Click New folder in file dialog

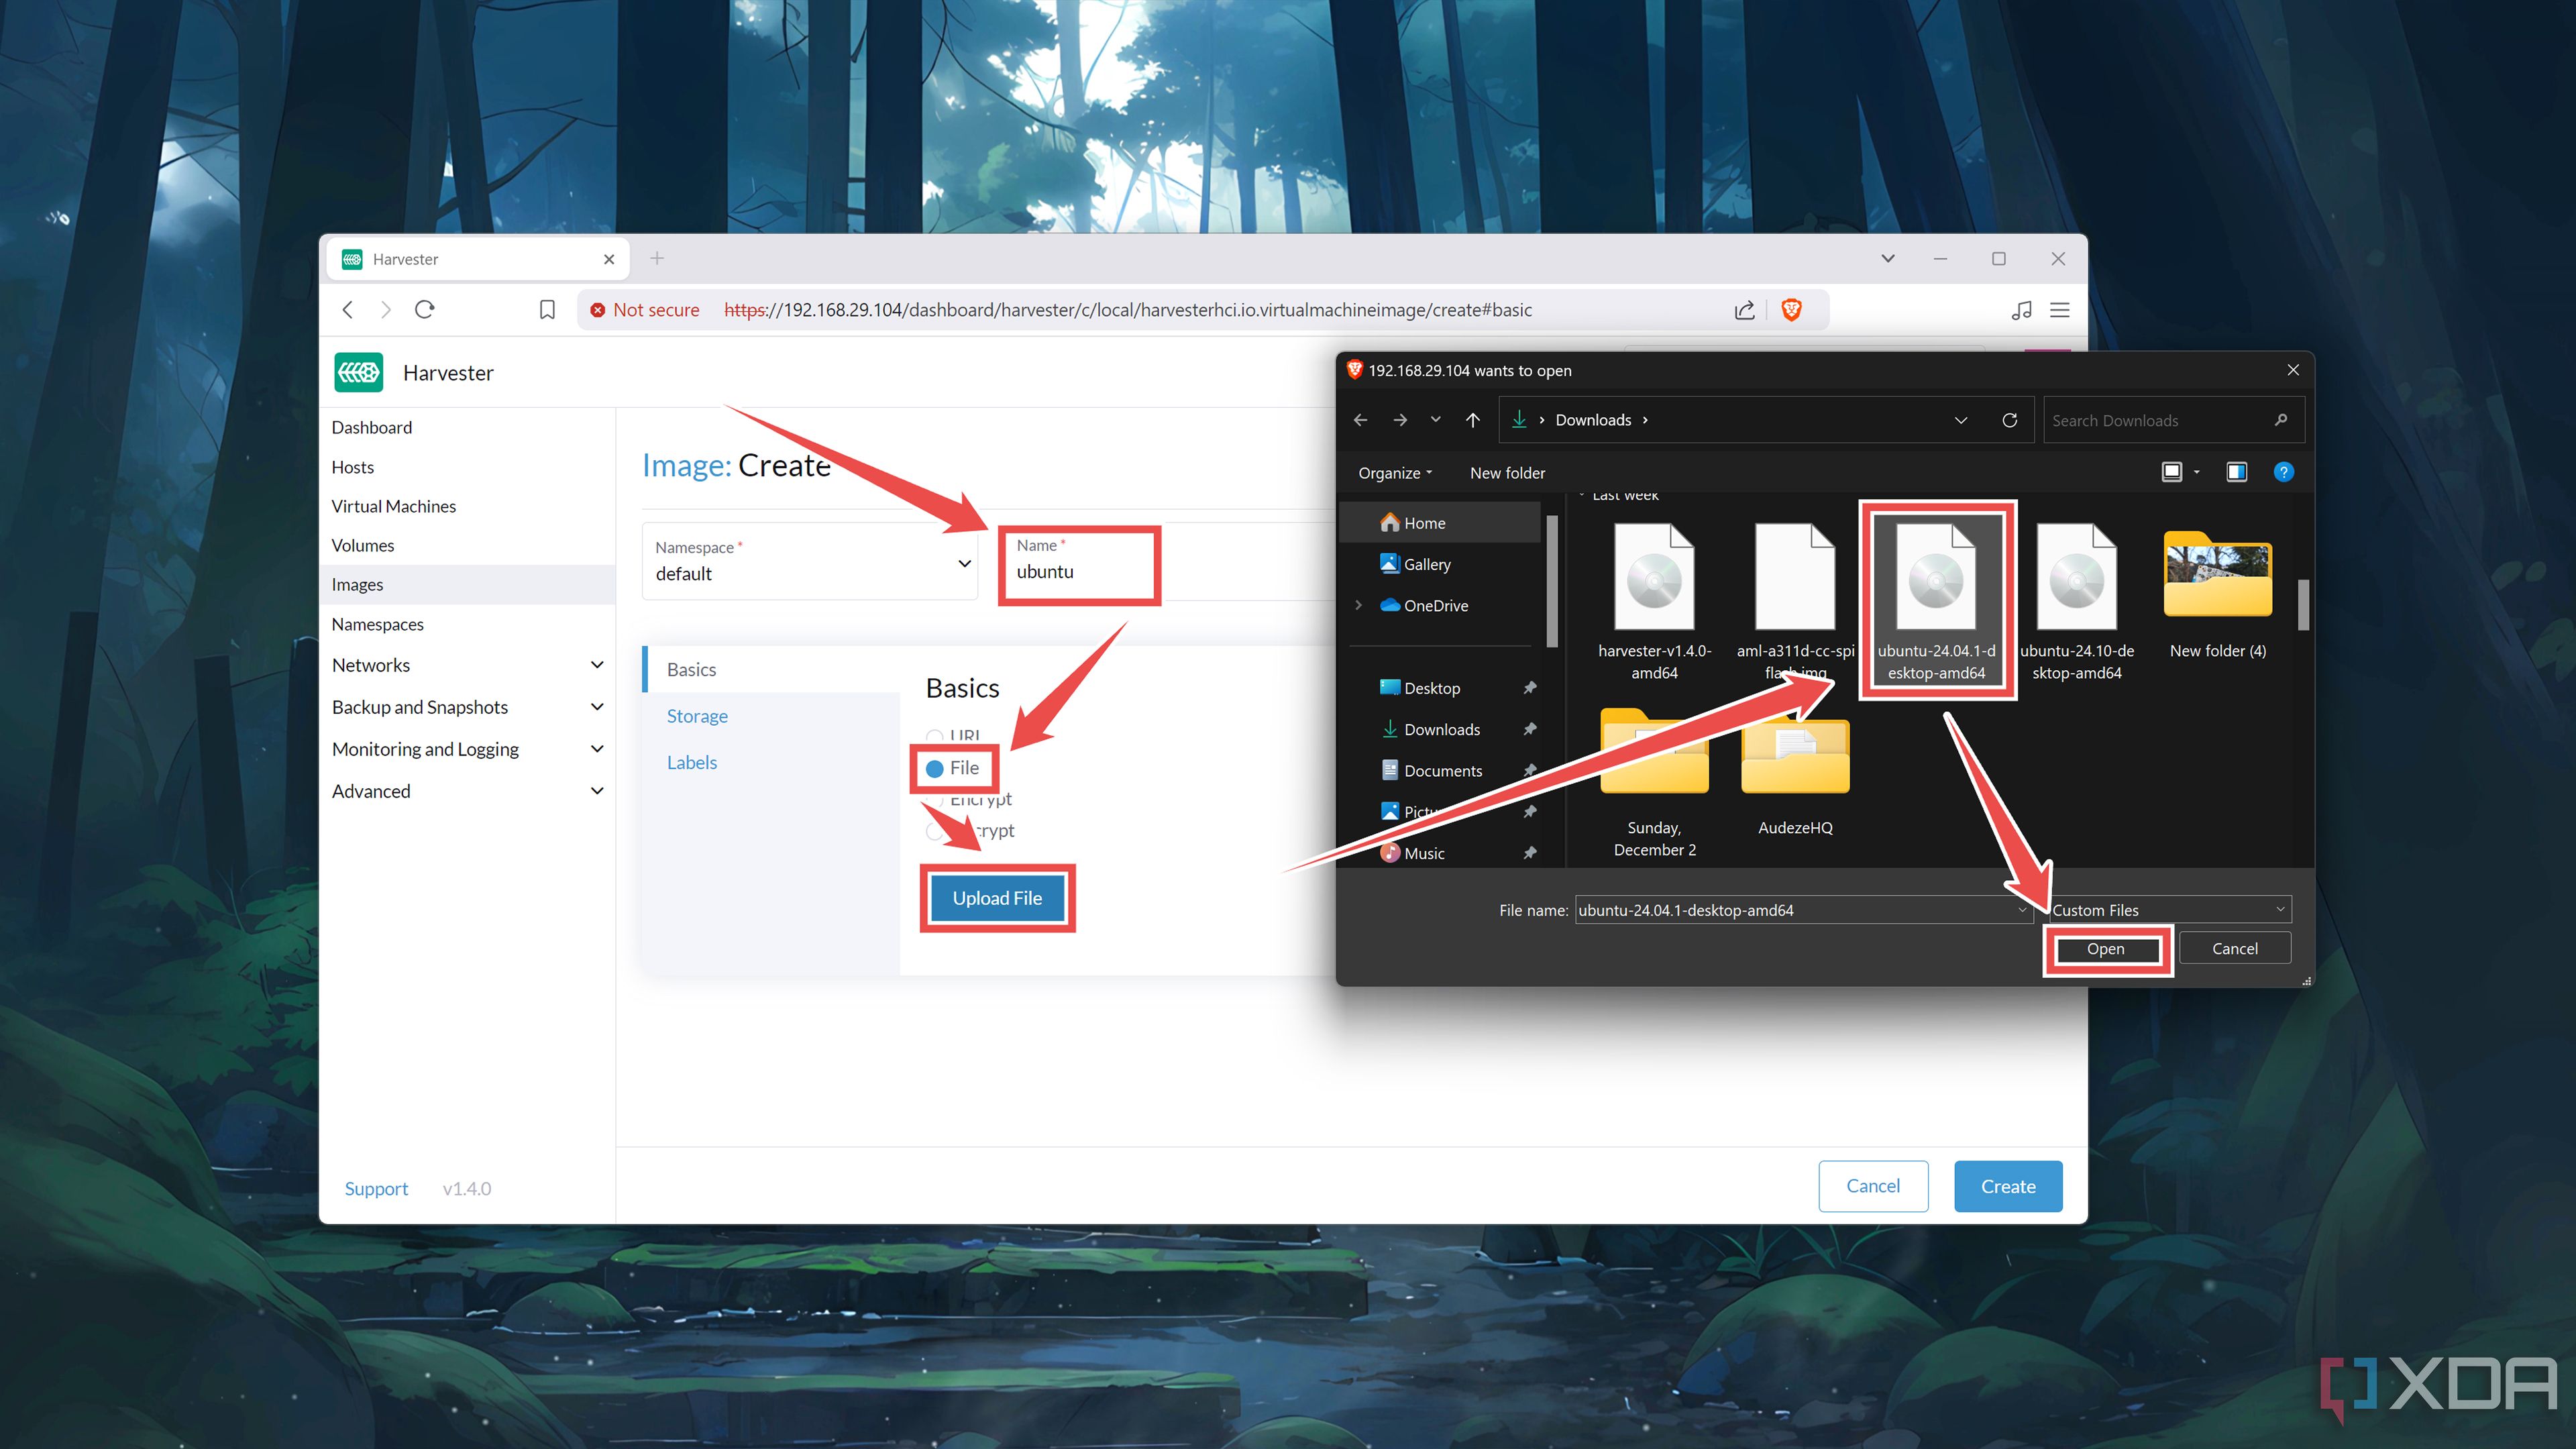tap(1507, 473)
